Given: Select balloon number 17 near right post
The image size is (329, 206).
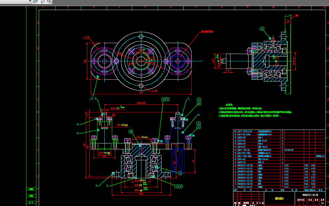Looking at the screenshot, I should coord(199,100).
